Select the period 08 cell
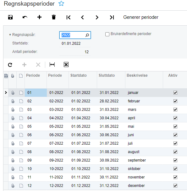Screen dimensions: 187x191 pos(36,152)
